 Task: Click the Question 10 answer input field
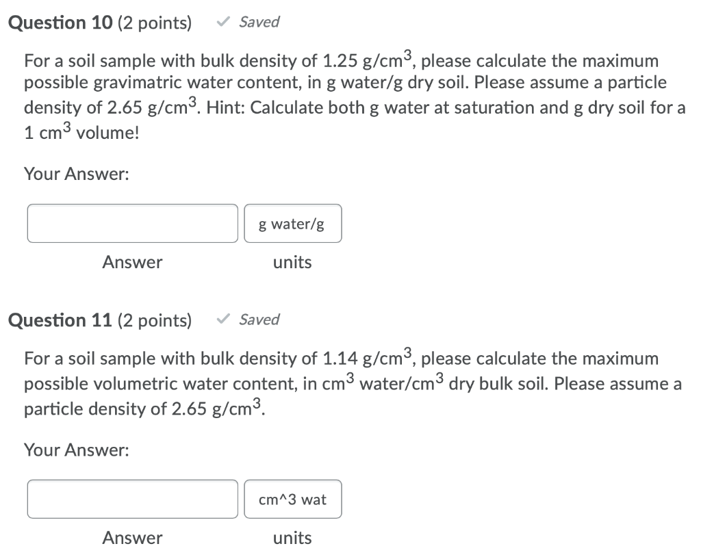(132, 223)
